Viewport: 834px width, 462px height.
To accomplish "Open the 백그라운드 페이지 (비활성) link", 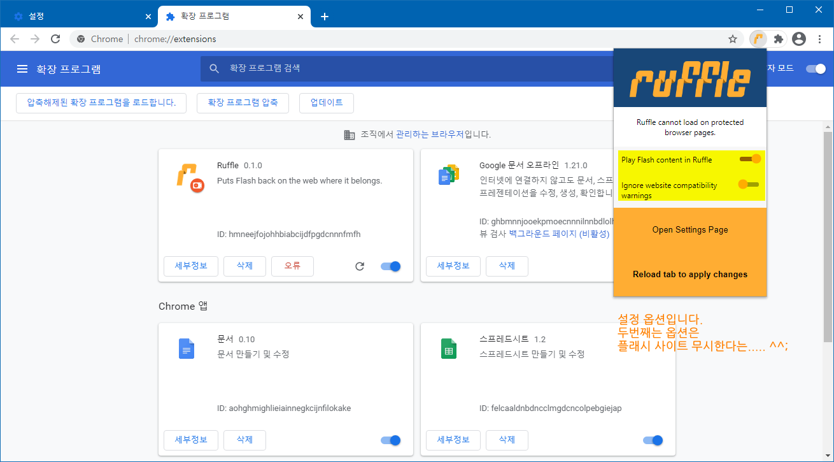I will pos(559,234).
